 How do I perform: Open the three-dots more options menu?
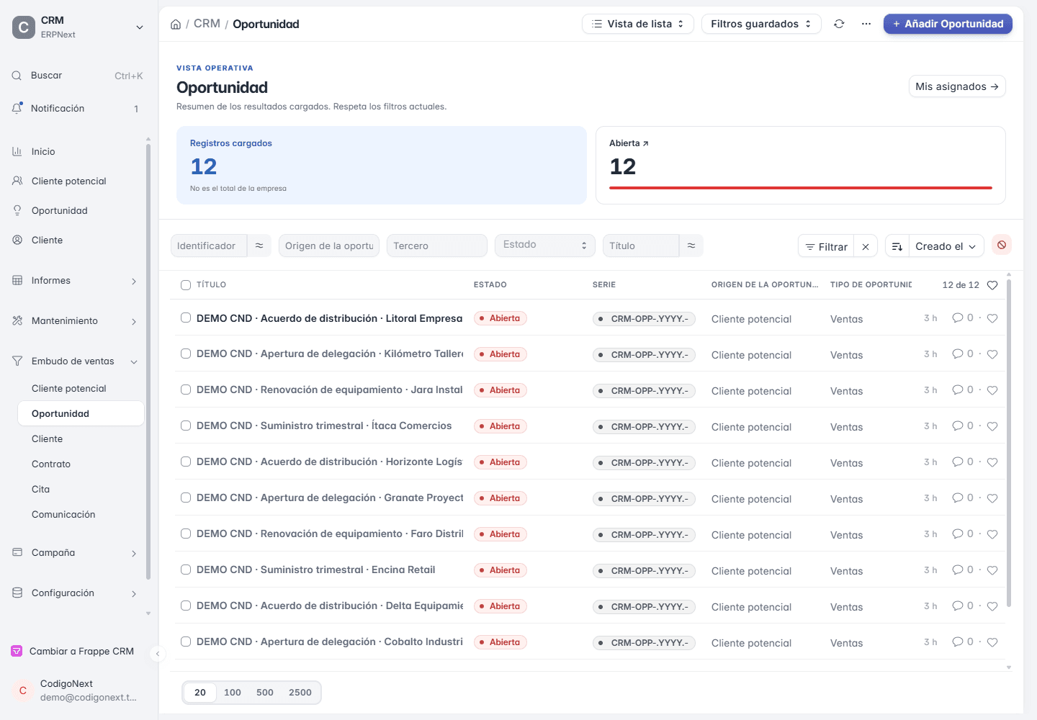point(866,24)
